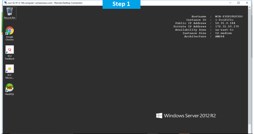Click the Windows logo on the wallpaper
The height and width of the screenshot is (134, 254).
pos(159,116)
